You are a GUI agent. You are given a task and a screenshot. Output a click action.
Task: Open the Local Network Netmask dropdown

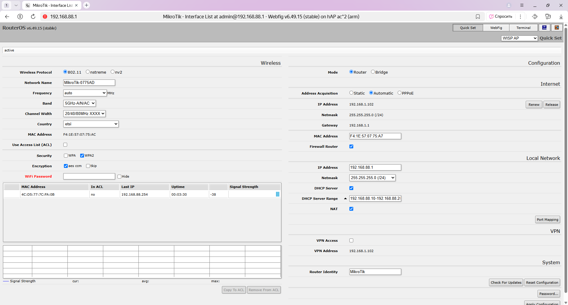pyautogui.click(x=372, y=178)
